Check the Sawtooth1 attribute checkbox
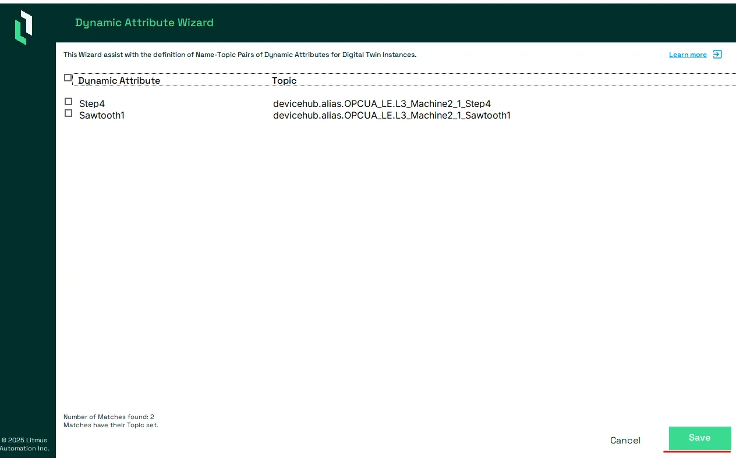The height and width of the screenshot is (458, 736). pyautogui.click(x=68, y=113)
